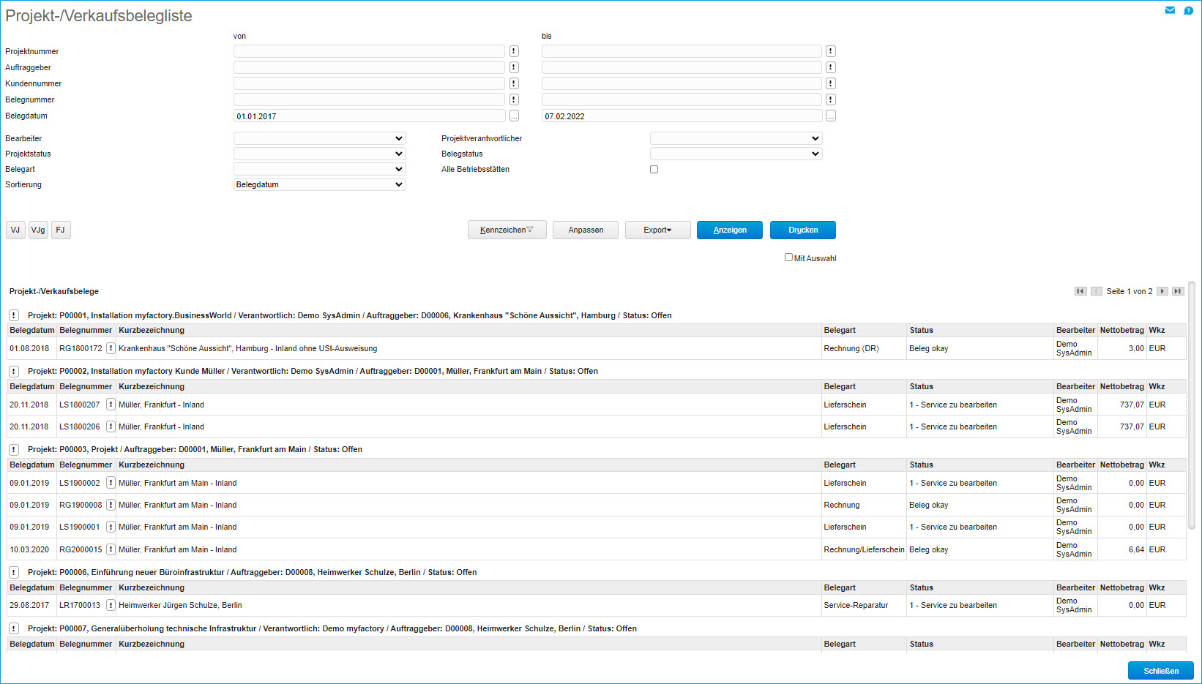Open details icon for project P00001
1202x684 pixels.
(x=14, y=315)
